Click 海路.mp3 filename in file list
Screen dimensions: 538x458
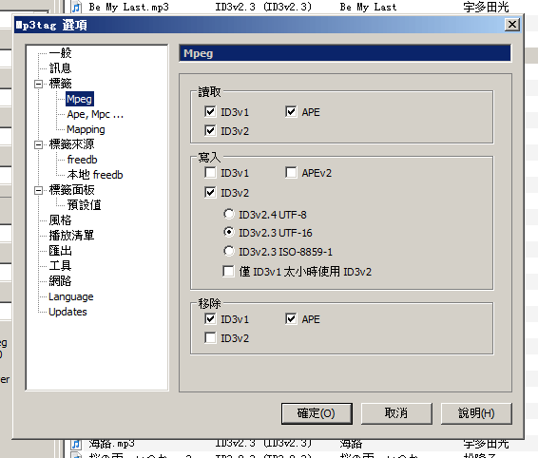[x=111, y=444]
